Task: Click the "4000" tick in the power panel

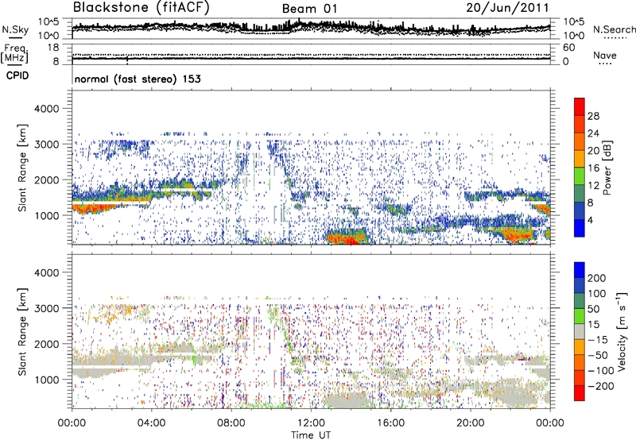Action: tap(46, 109)
